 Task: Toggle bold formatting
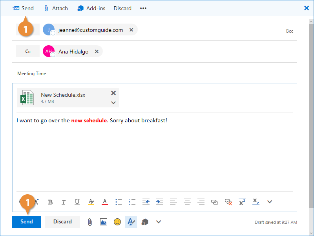(50, 202)
